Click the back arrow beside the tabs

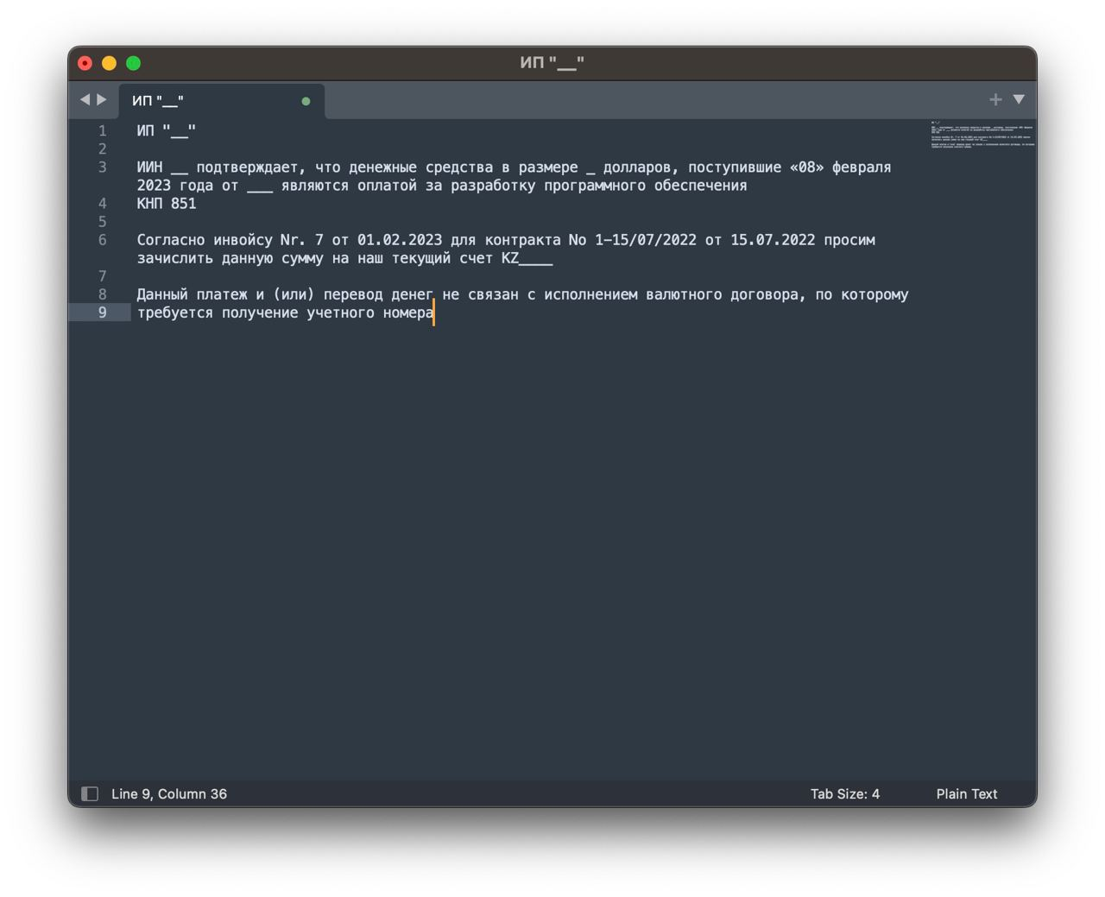pos(85,100)
